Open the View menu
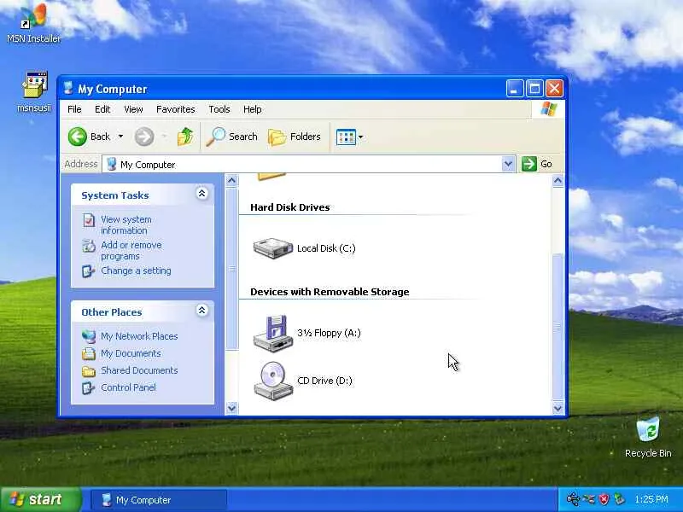The height and width of the screenshot is (512, 683). click(x=133, y=109)
